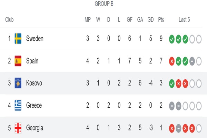Click the GROUP B heading

[x=104, y=4]
